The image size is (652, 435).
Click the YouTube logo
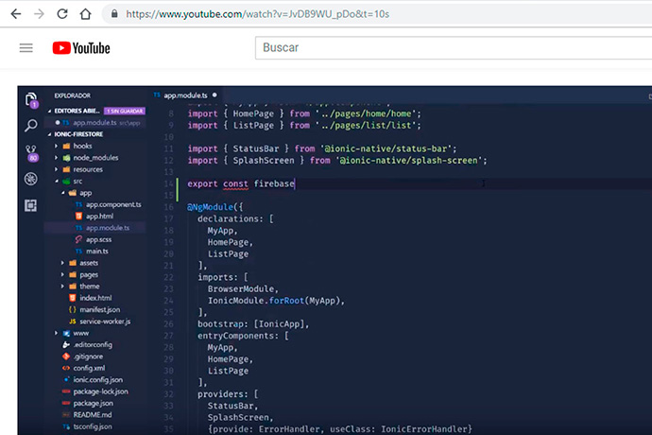click(81, 48)
